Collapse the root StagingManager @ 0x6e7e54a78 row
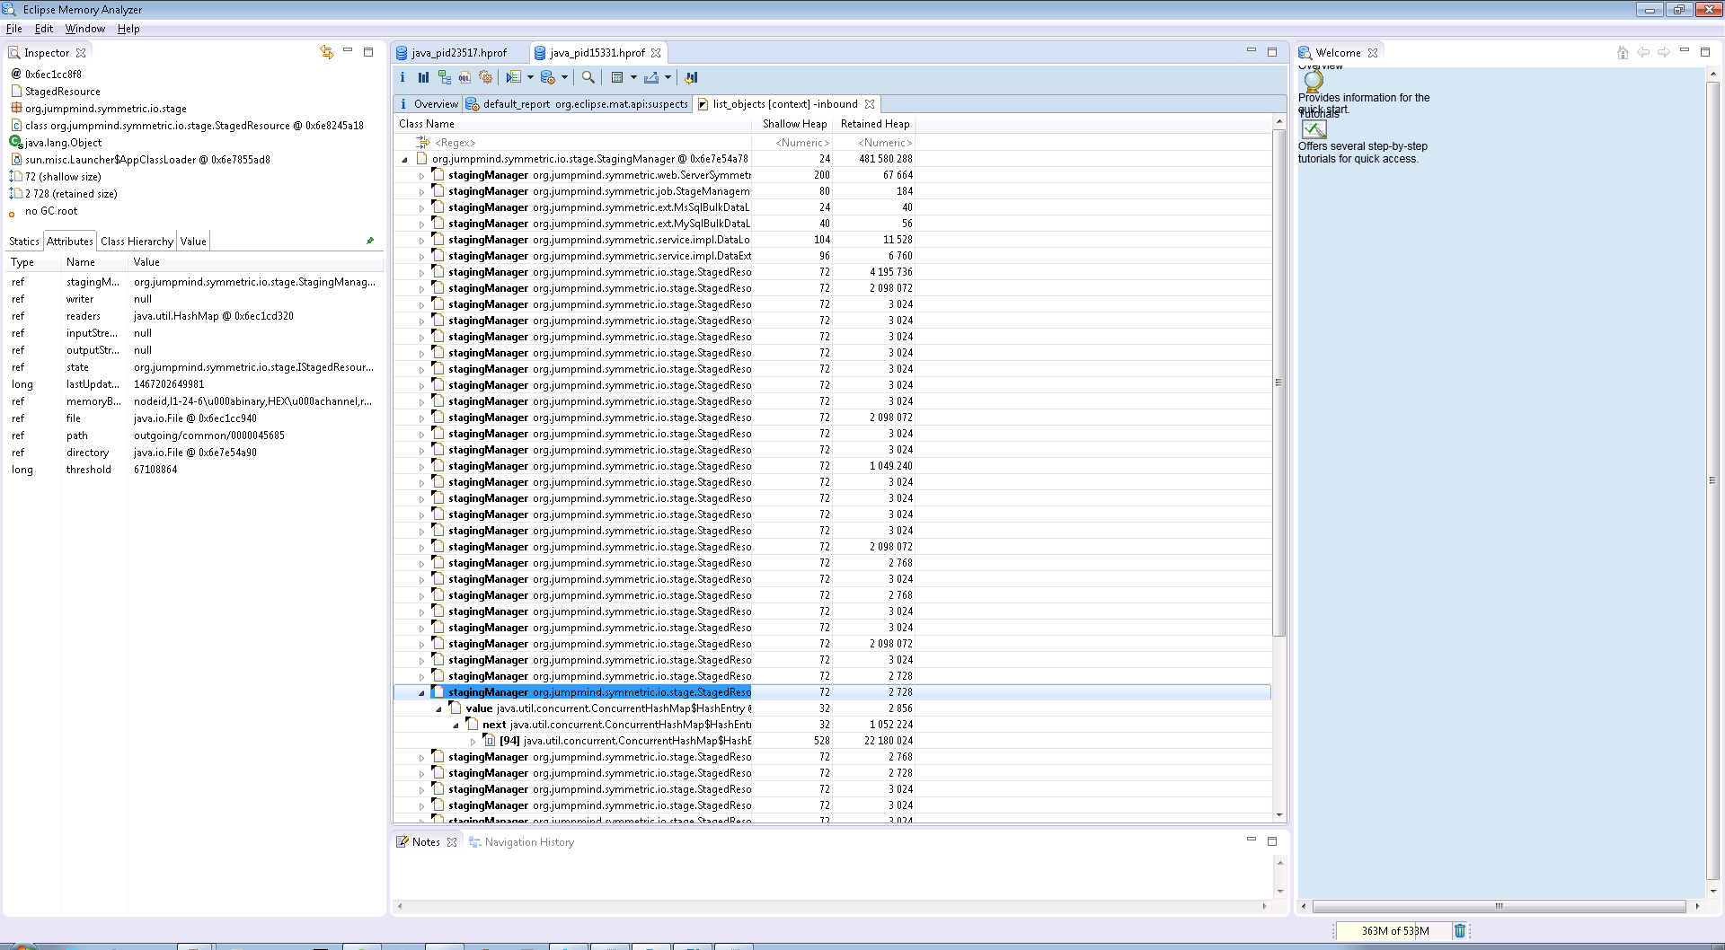Viewport: 1725px width, 950px height. (x=404, y=159)
